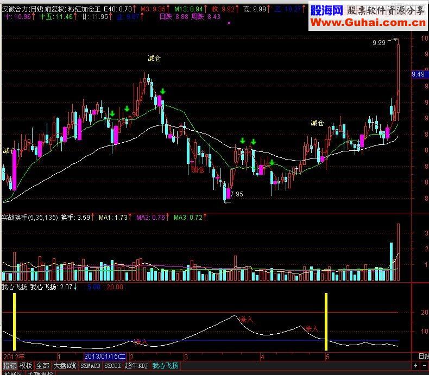Click the MA1: 1.73 value
Screen dimensions: 429x375
tap(113, 217)
